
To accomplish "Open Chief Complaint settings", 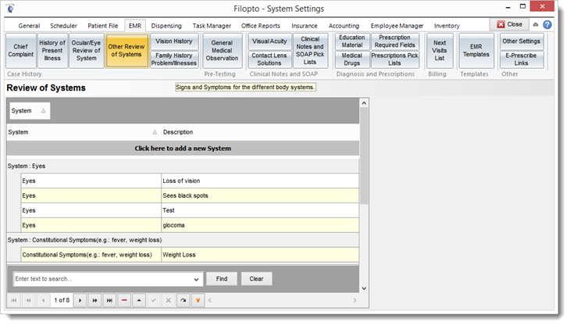I will click(21, 51).
